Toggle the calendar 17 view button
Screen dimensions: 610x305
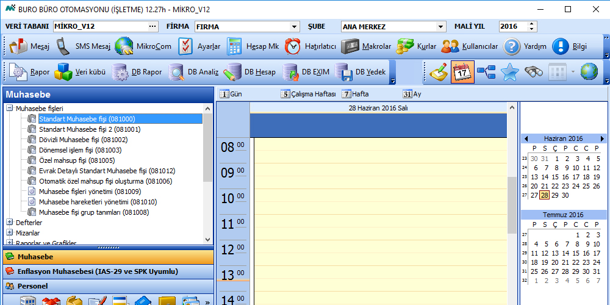click(x=462, y=72)
